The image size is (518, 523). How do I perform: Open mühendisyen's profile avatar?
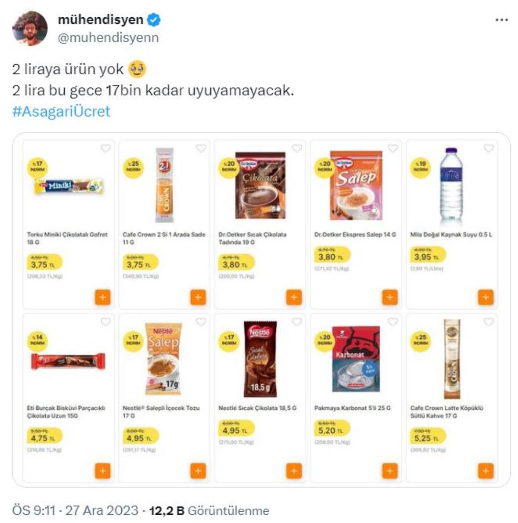(30, 28)
